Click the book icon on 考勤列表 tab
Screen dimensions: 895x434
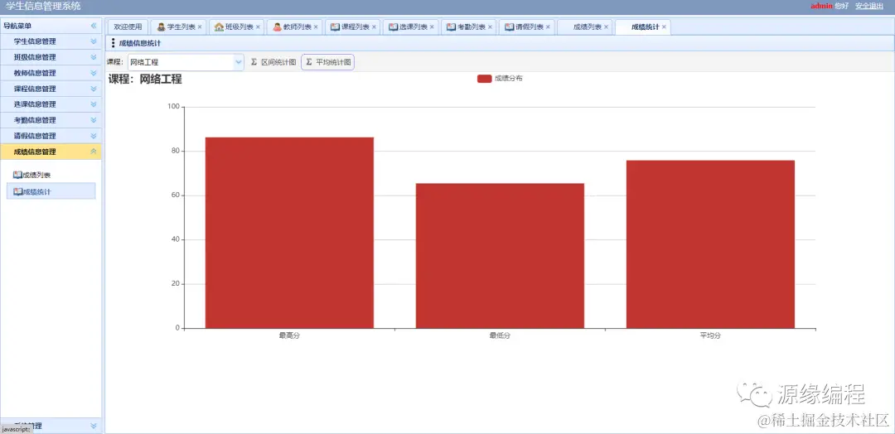(x=451, y=27)
